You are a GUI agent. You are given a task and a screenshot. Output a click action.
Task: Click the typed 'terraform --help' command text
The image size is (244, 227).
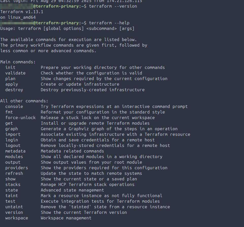pyautogui.click(x=109, y=23)
